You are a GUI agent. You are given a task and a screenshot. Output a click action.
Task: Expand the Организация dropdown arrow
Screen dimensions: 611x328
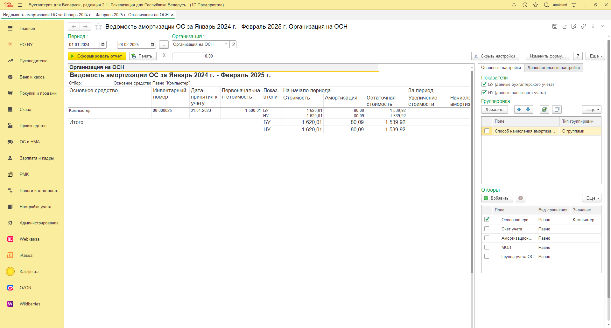point(226,44)
